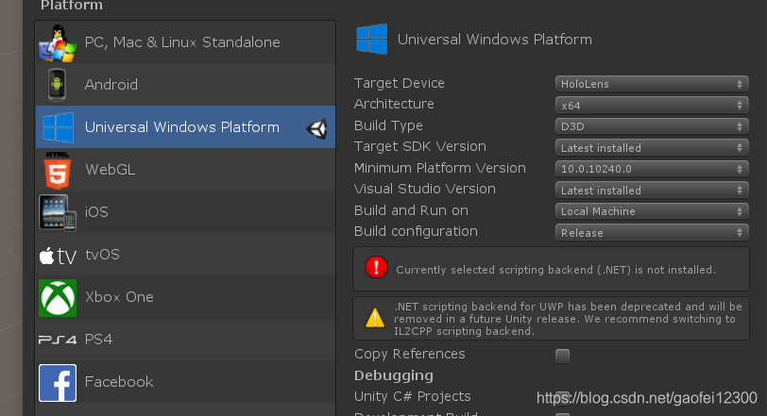Click the iOS devices icon

pos(58,212)
